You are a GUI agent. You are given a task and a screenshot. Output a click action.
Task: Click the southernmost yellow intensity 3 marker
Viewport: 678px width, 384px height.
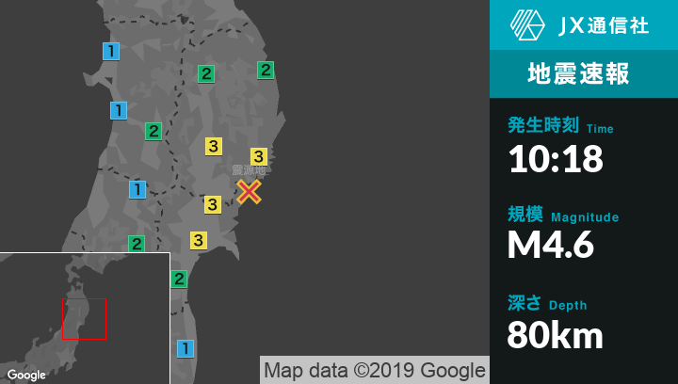198,240
